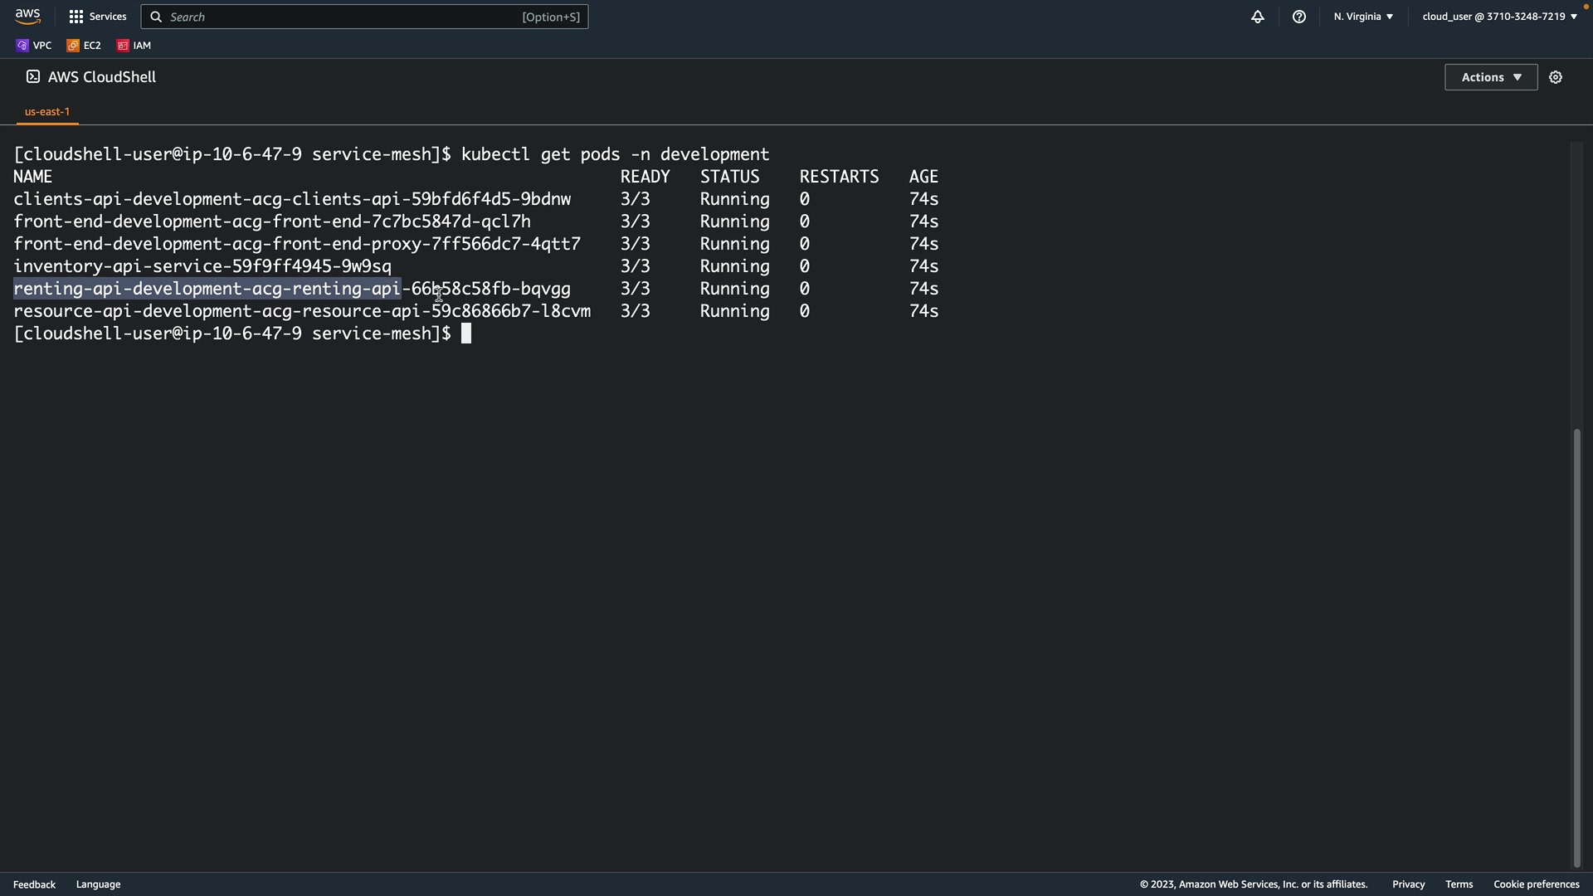Open the Terms link

point(1459,884)
